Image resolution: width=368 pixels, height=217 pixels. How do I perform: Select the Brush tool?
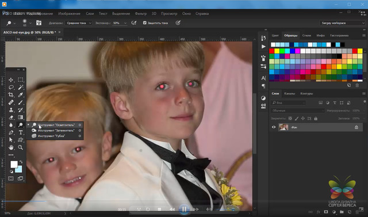click(21, 102)
